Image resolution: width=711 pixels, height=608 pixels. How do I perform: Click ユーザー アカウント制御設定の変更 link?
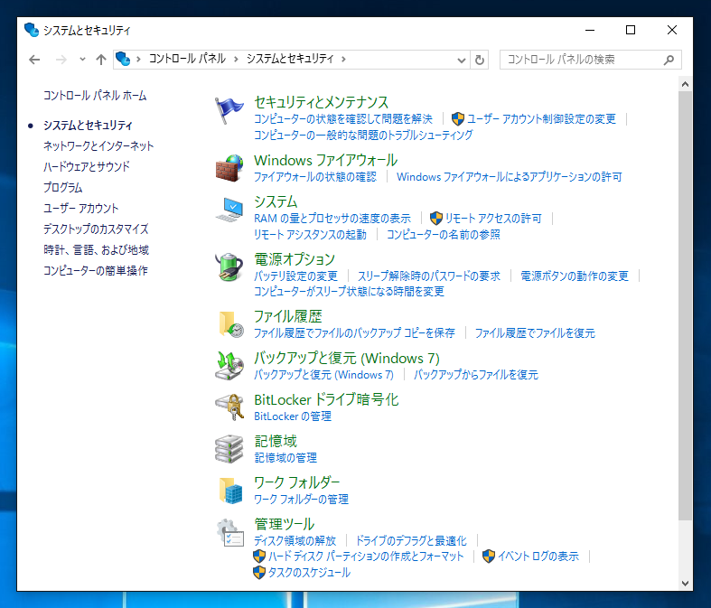click(x=541, y=119)
